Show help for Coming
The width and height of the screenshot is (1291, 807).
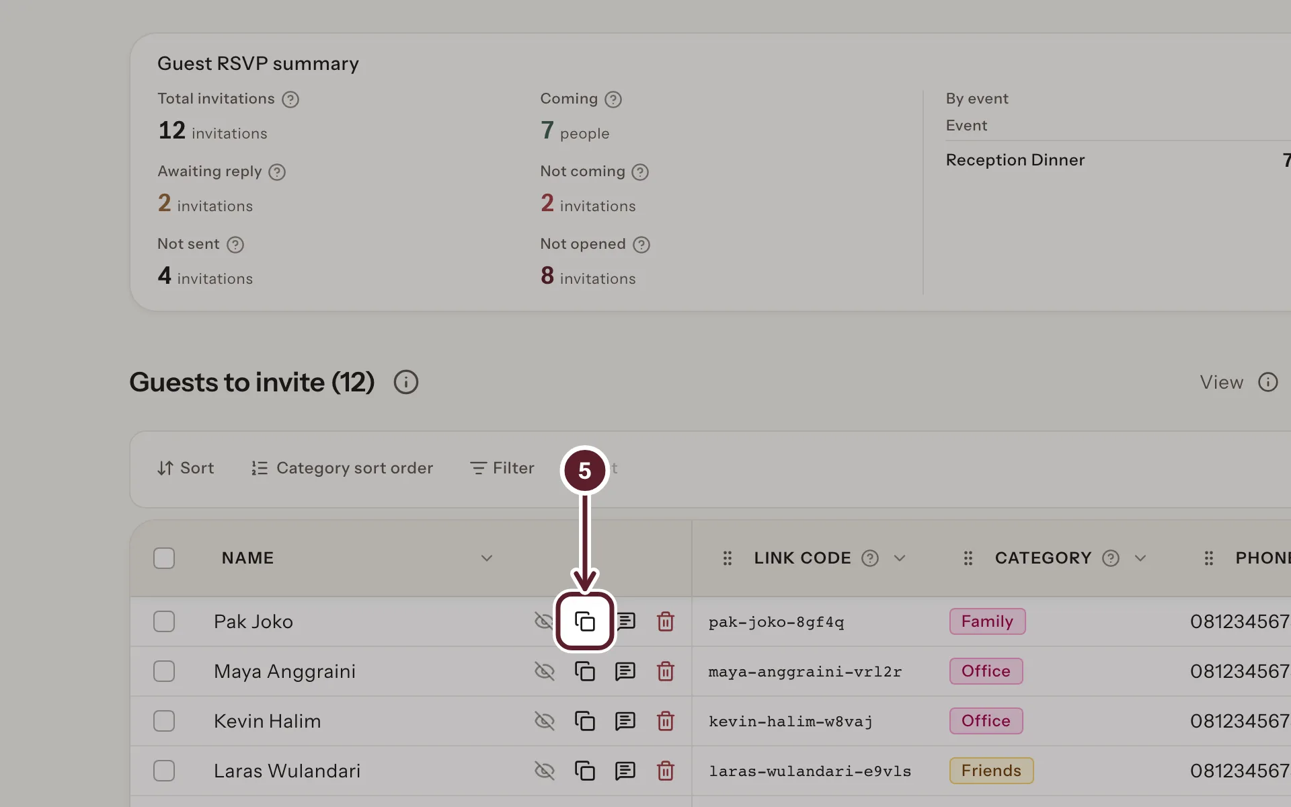(x=613, y=100)
